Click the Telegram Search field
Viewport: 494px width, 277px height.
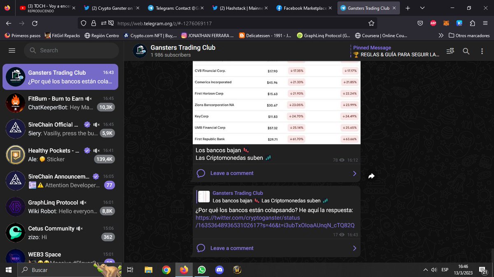71,50
